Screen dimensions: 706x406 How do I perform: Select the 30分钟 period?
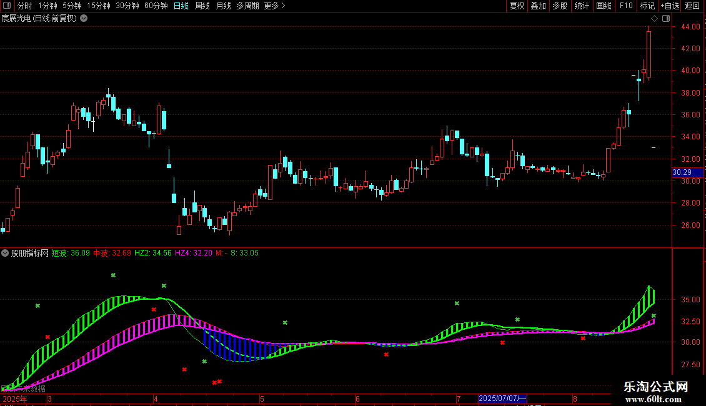(x=127, y=6)
